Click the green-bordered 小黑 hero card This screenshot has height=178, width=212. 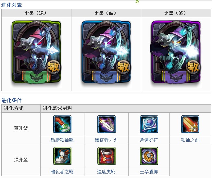pyautogui.click(x=36, y=52)
